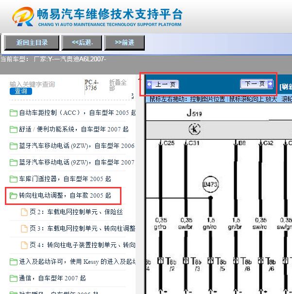This screenshot has height=294, width=292.
Task: Click the 鼠标左右拖动 instruction bar
Action: pos(219,99)
